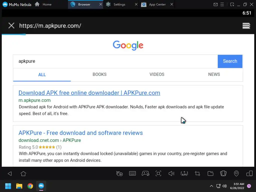Click the 6:51 Android status clock
Image resolution: width=256 pixels, height=192 pixels.
click(247, 13)
